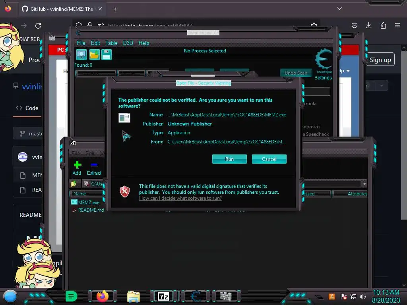Click Cancel in the security warning dialog
407x305 pixels.
pos(269,159)
